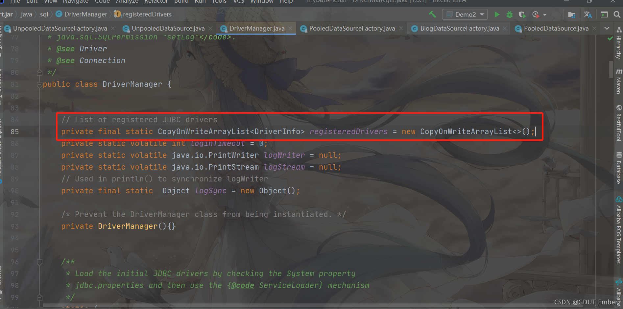Image resolution: width=623 pixels, height=309 pixels.
Task: Open Project Structure folder icon
Action: 571,14
